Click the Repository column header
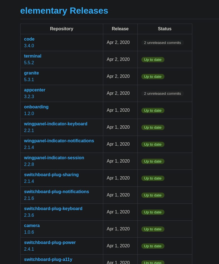 pos(62,29)
